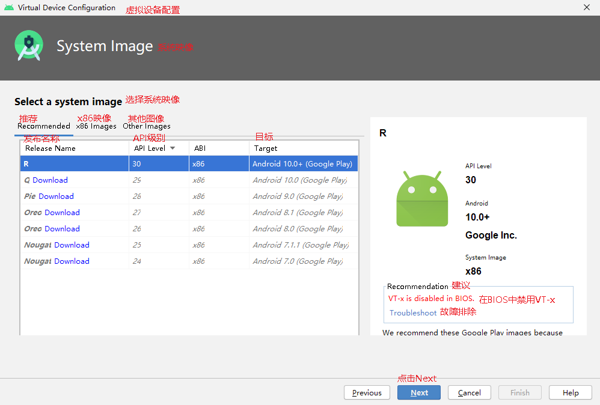Select Android 10.0+ (Google Play) target cell

302,163
